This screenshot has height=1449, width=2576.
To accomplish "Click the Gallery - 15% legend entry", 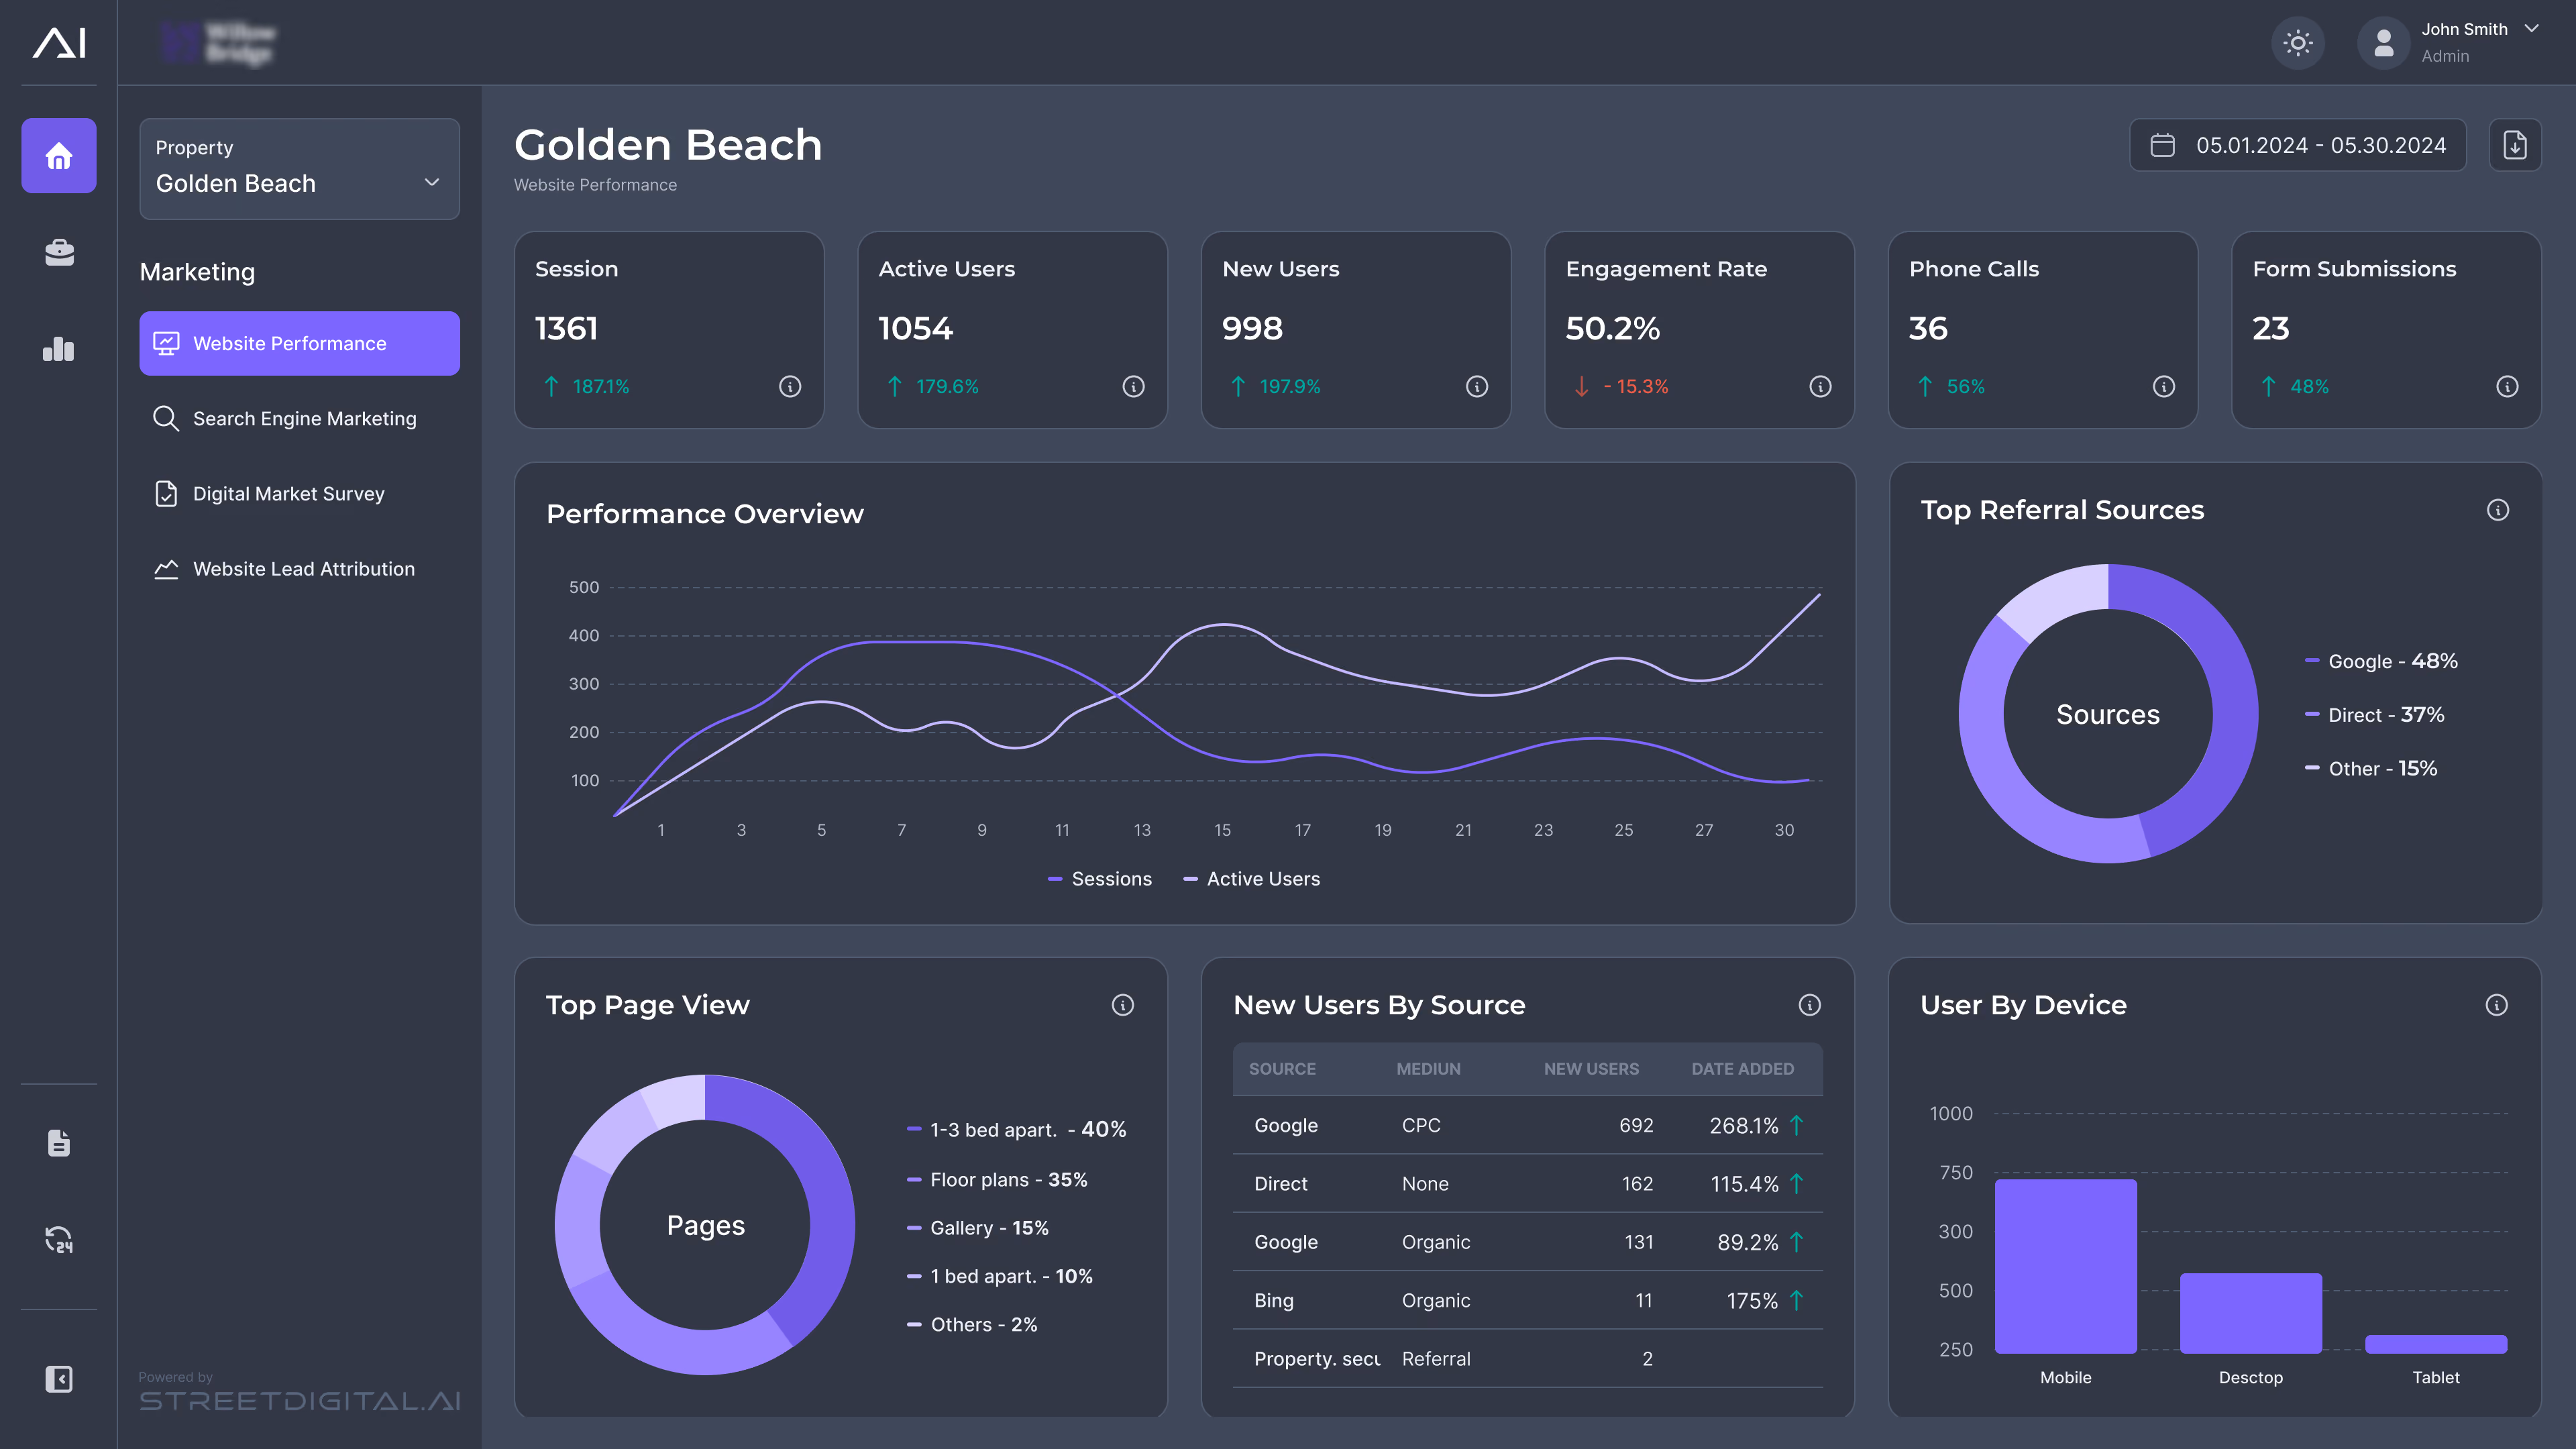I will click(977, 1228).
